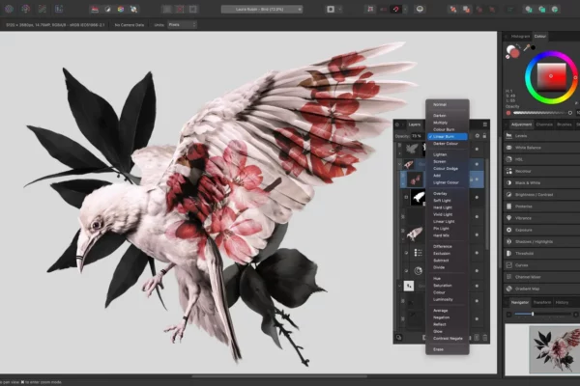580x386 pixels.
Task: Switch to the Channels tab
Action: [x=544, y=124]
